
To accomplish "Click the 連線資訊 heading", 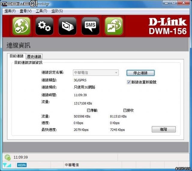I will pyautogui.click(x=18, y=45).
